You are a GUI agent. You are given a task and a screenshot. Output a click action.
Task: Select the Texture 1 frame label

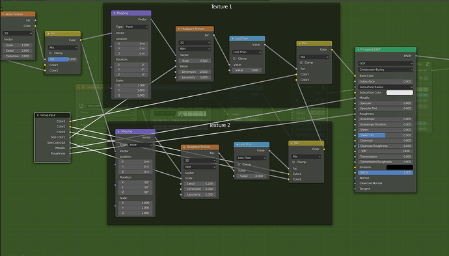(221, 6)
